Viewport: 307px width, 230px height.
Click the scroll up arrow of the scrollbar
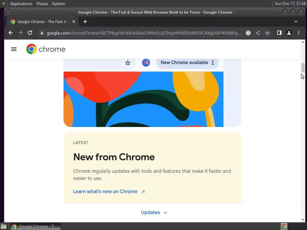click(x=303, y=42)
